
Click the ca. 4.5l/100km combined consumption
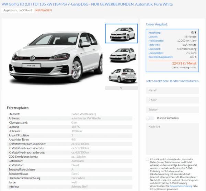80,144
